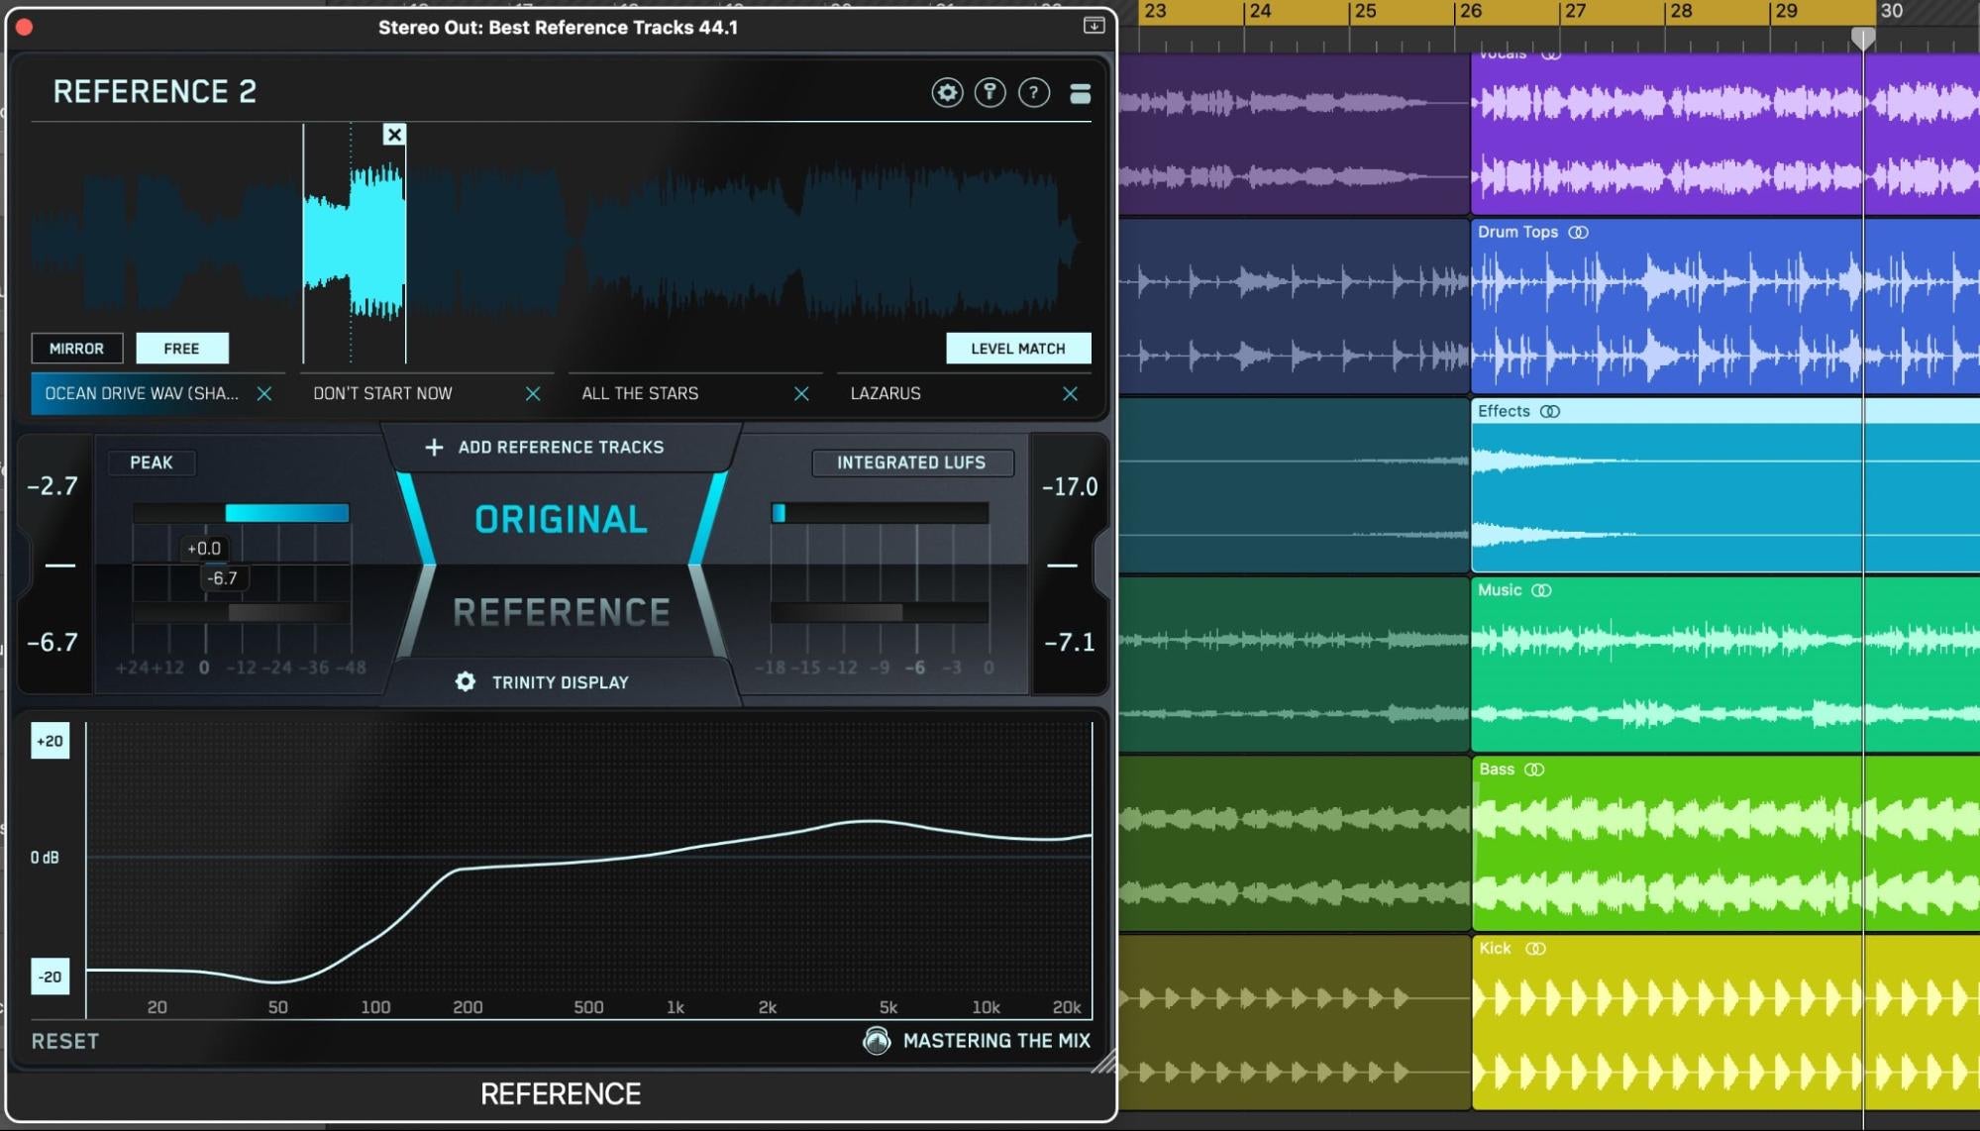Remove the Ocean Drive reference track
The image size is (1980, 1131).
(264, 393)
